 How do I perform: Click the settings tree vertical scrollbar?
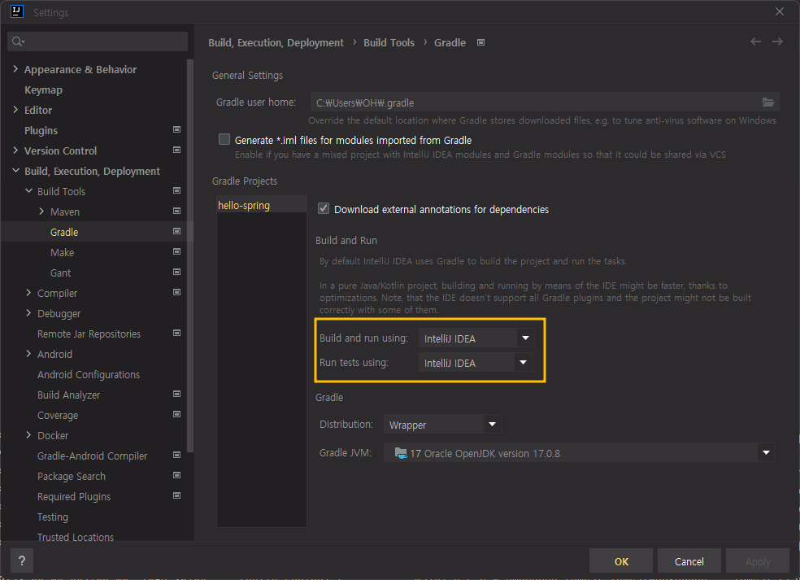point(190,255)
